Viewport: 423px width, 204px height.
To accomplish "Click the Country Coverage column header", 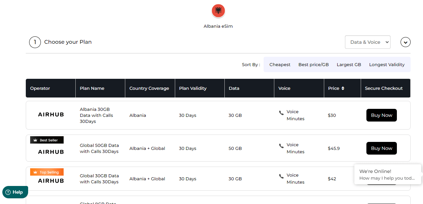I will pyautogui.click(x=149, y=88).
